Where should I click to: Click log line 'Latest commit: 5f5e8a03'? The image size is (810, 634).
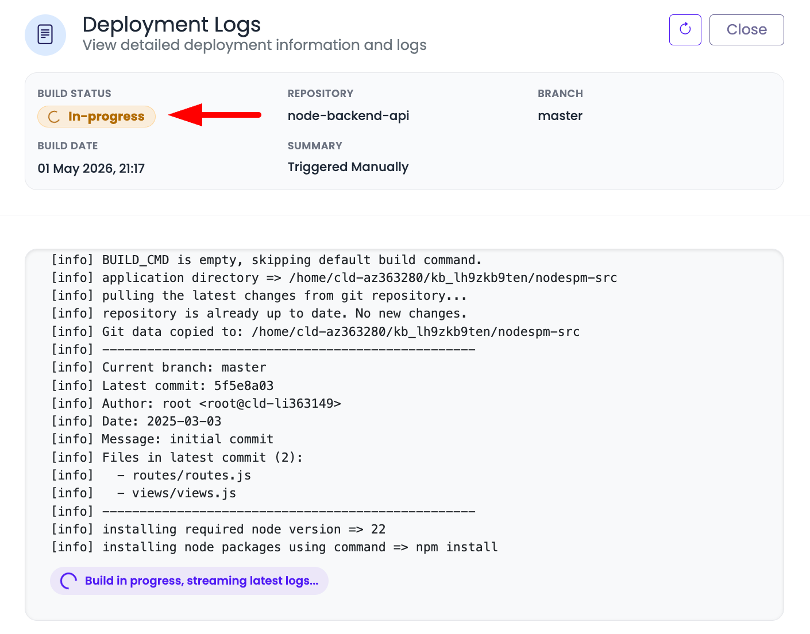click(163, 386)
